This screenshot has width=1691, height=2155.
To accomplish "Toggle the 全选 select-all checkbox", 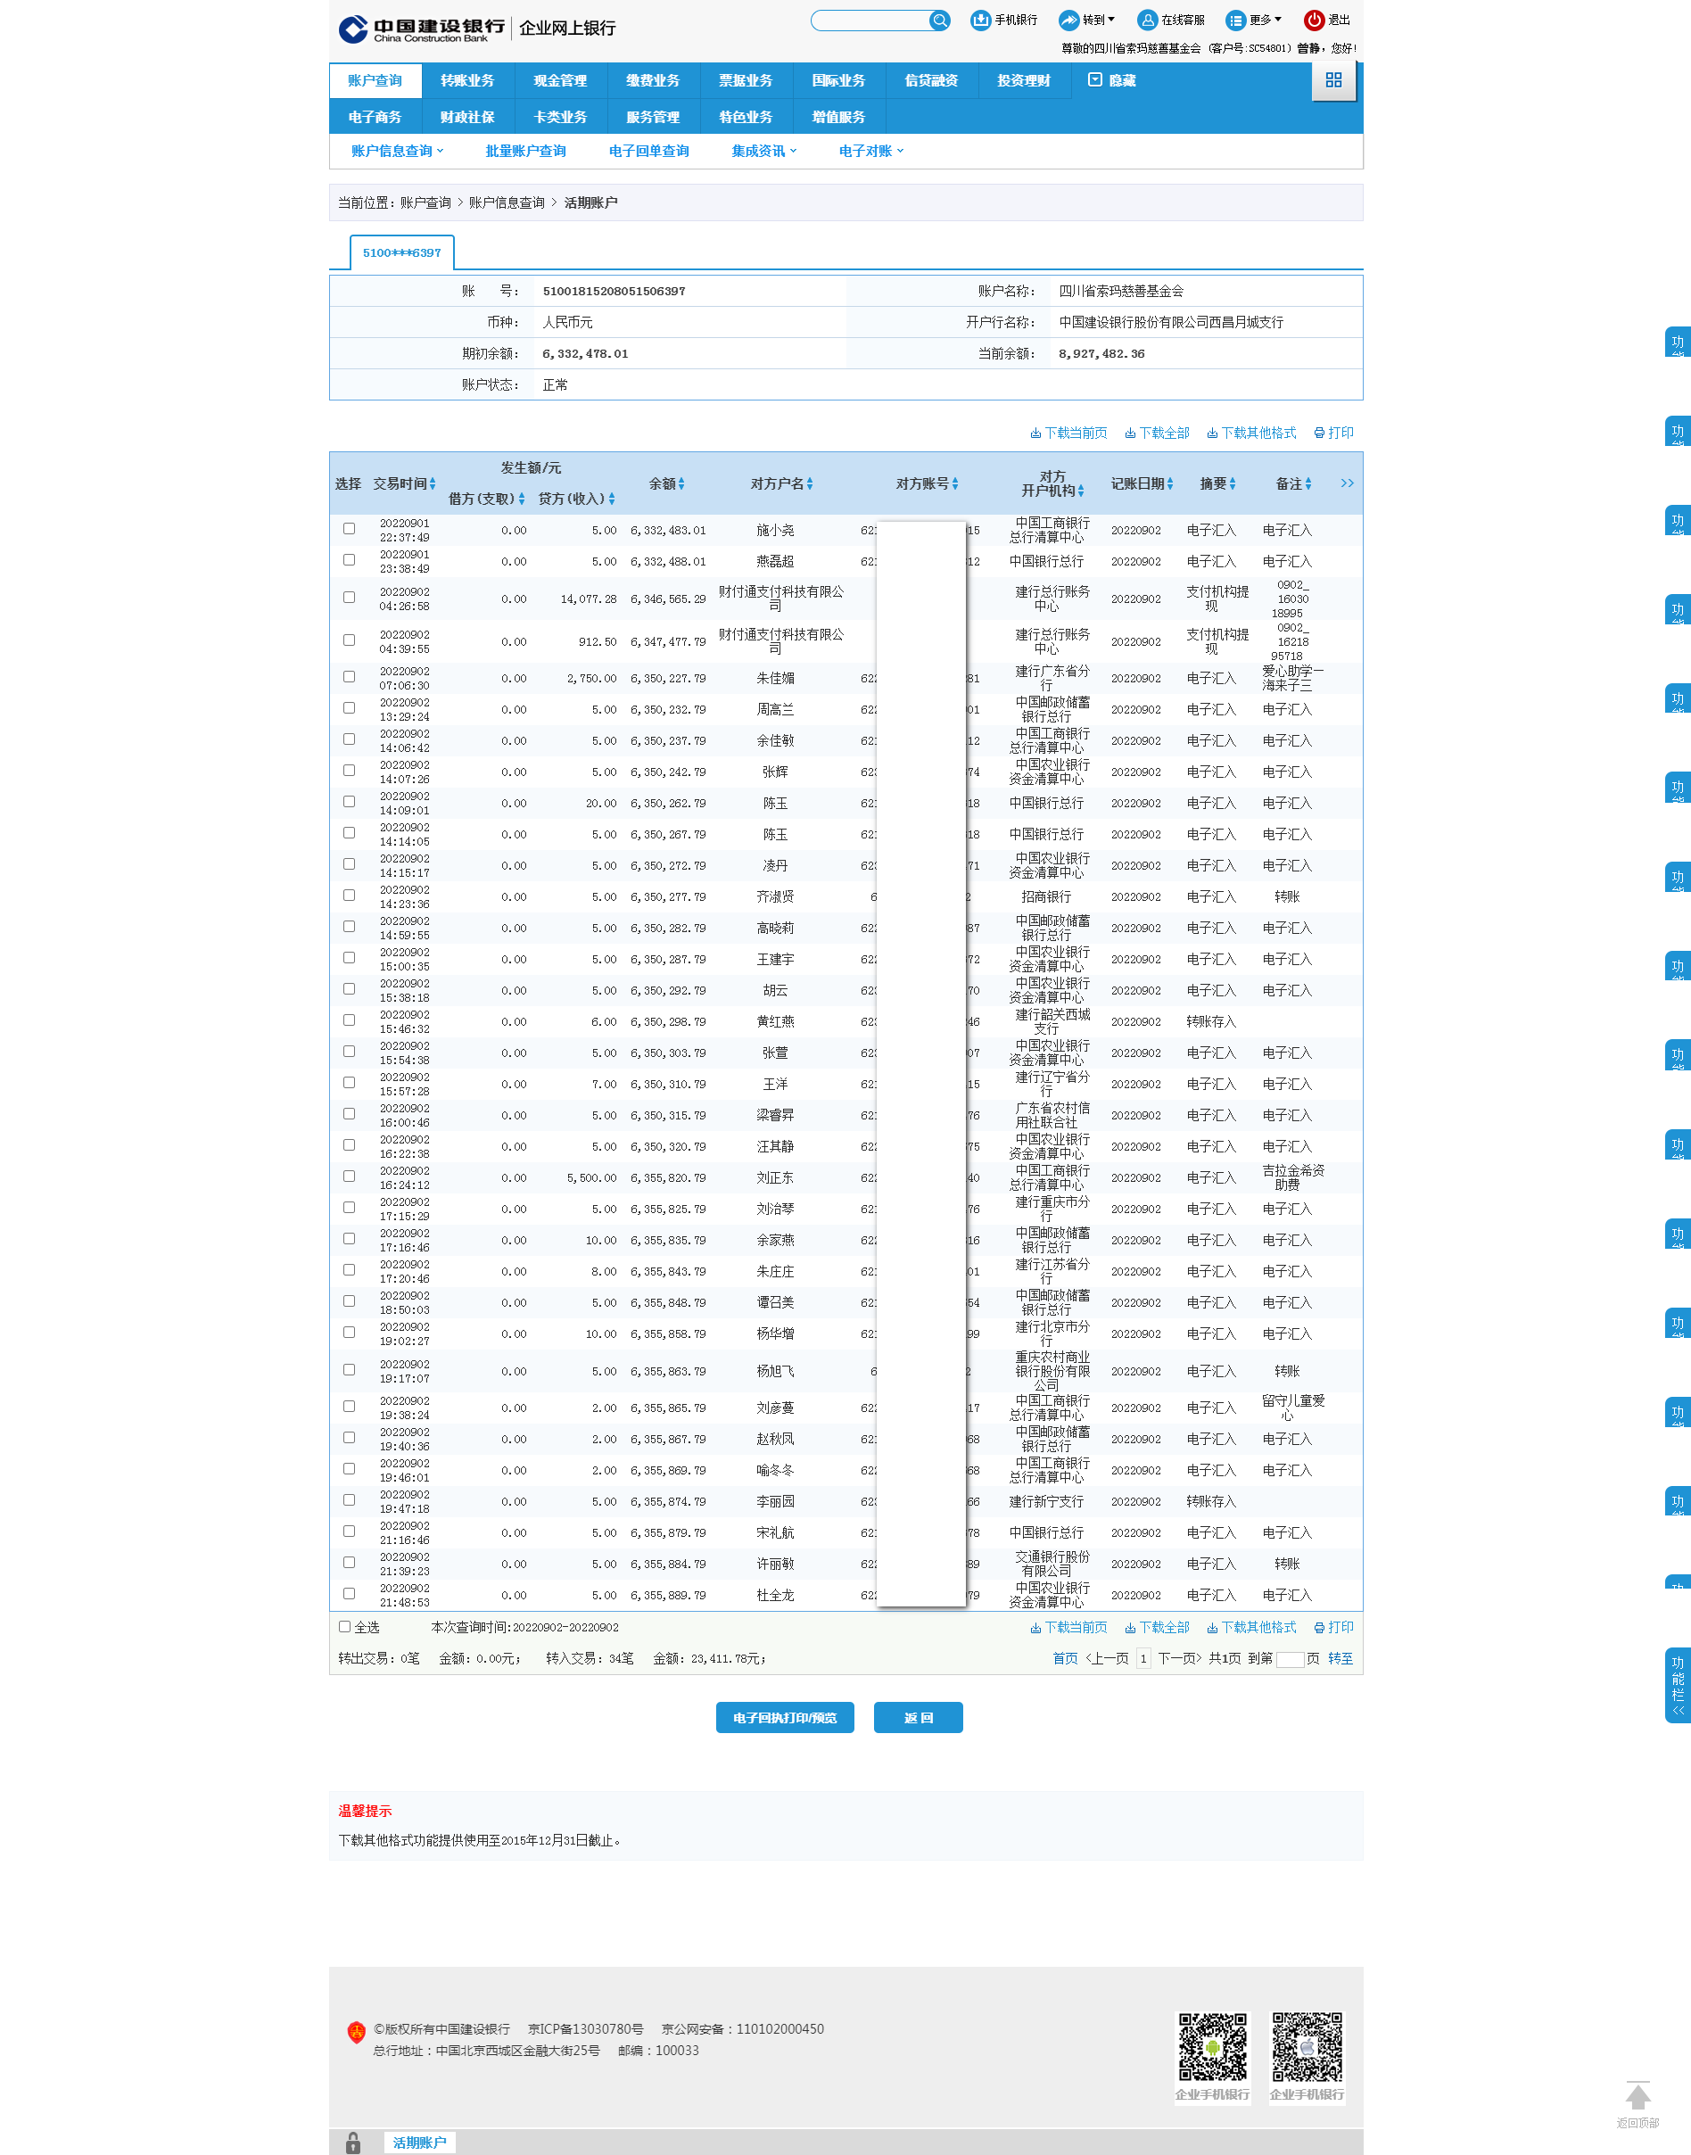I will click(344, 1626).
